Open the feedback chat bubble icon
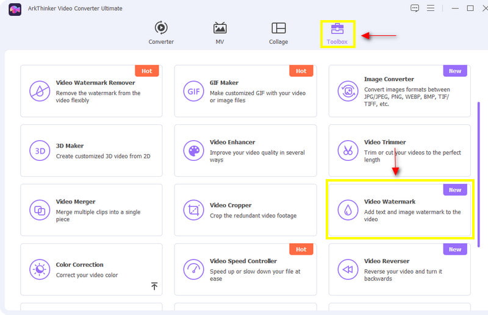Viewport: 488px width, 315px height. pos(415,8)
